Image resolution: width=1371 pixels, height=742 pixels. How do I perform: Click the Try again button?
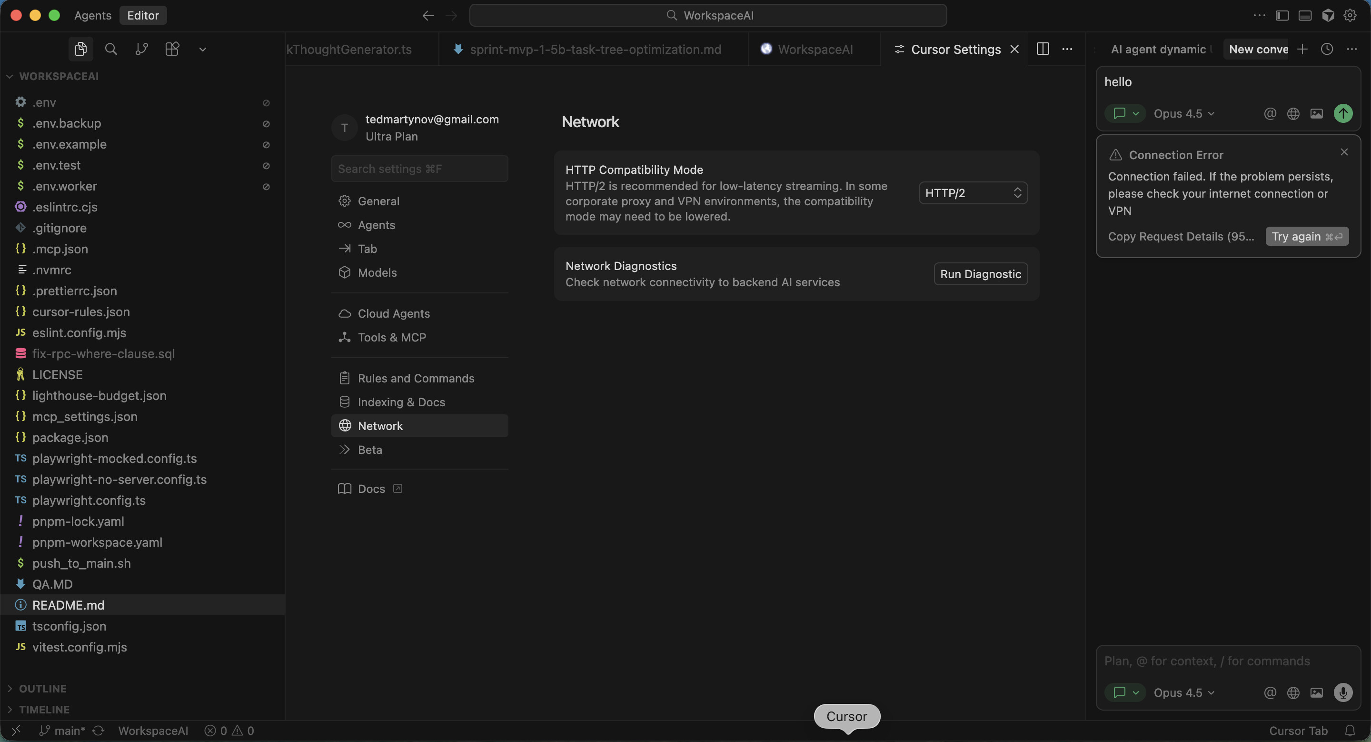pos(1306,236)
